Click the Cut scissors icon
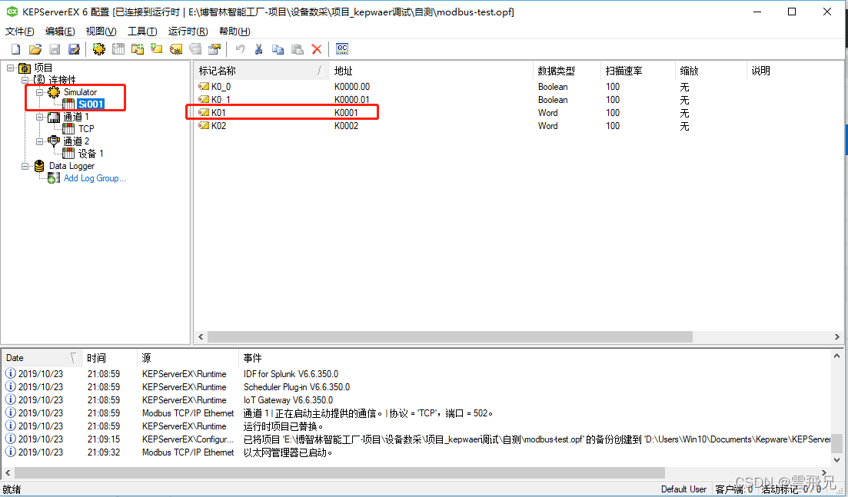 coord(258,49)
